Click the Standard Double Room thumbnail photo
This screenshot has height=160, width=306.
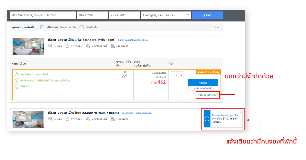pyautogui.click(x=28, y=119)
